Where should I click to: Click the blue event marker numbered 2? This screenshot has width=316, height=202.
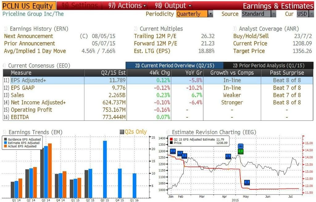(173, 151)
